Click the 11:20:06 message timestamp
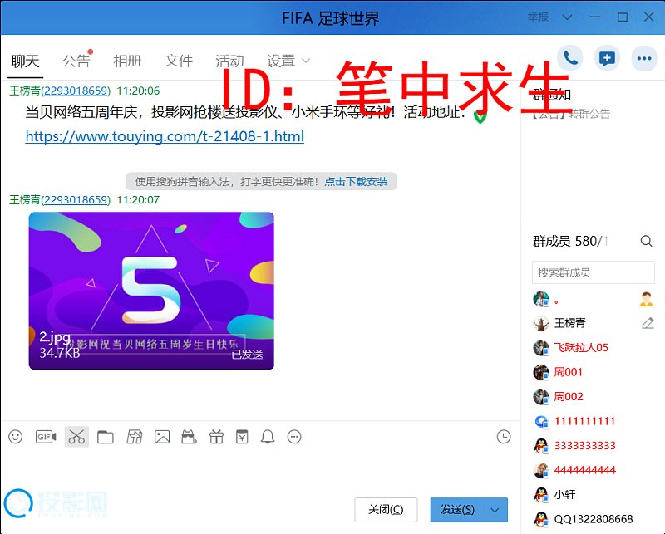The height and width of the screenshot is (534, 665). click(138, 91)
